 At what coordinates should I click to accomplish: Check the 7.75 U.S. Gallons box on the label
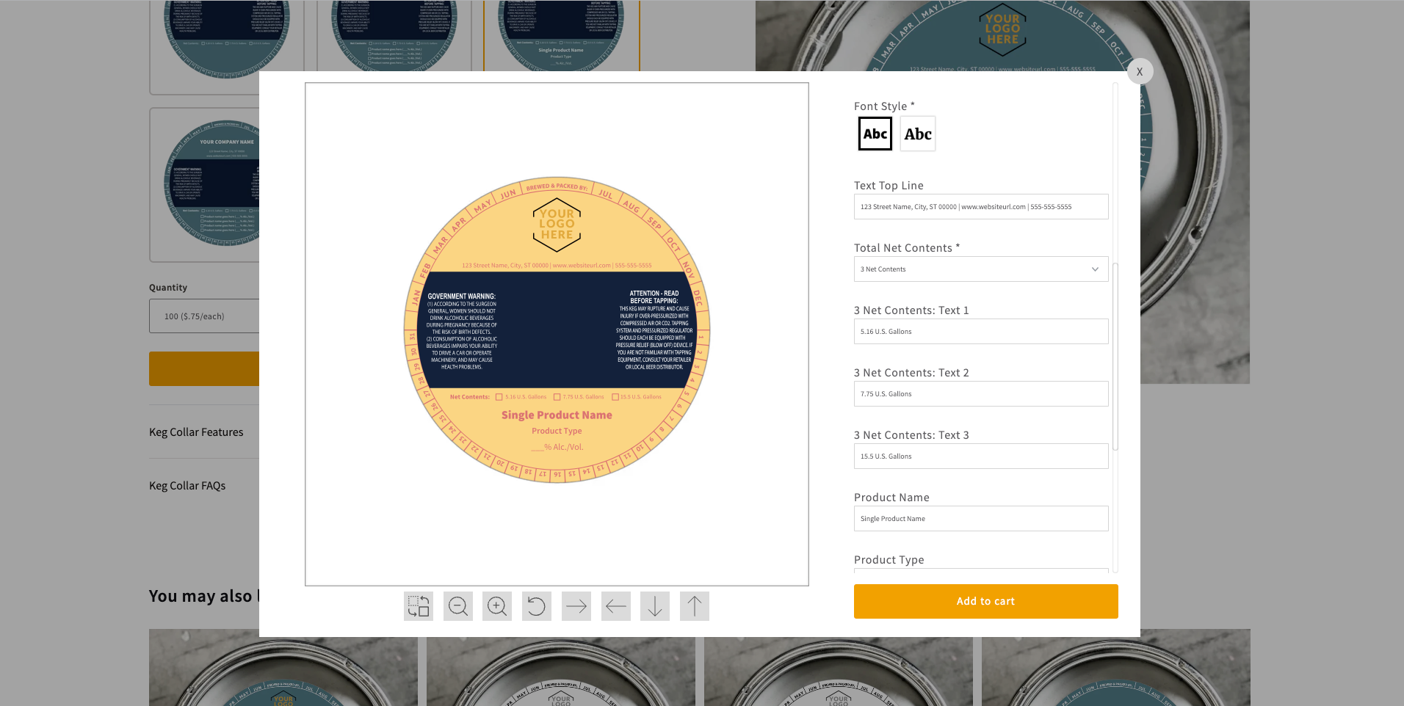[x=557, y=396]
